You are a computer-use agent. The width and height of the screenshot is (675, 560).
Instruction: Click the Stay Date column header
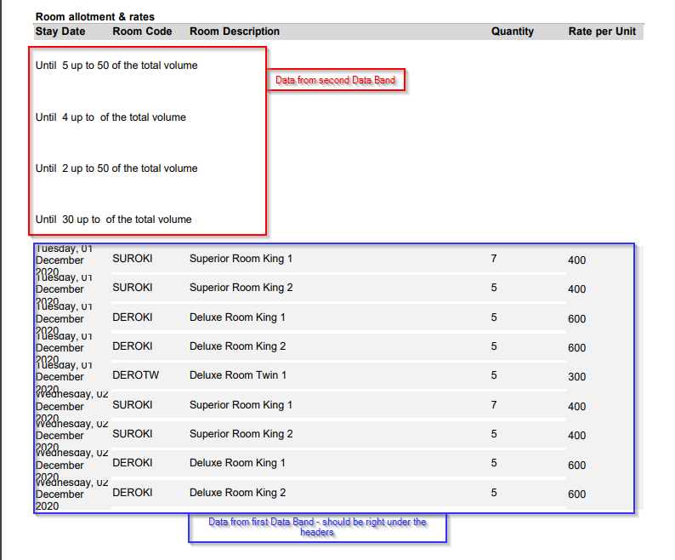click(60, 31)
